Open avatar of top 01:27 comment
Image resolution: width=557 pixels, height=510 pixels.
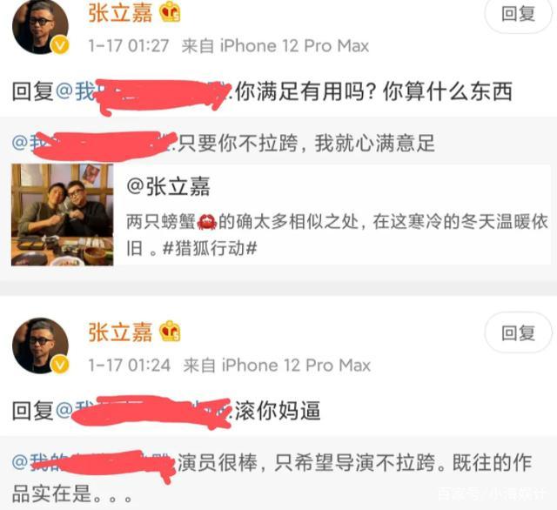40,27
